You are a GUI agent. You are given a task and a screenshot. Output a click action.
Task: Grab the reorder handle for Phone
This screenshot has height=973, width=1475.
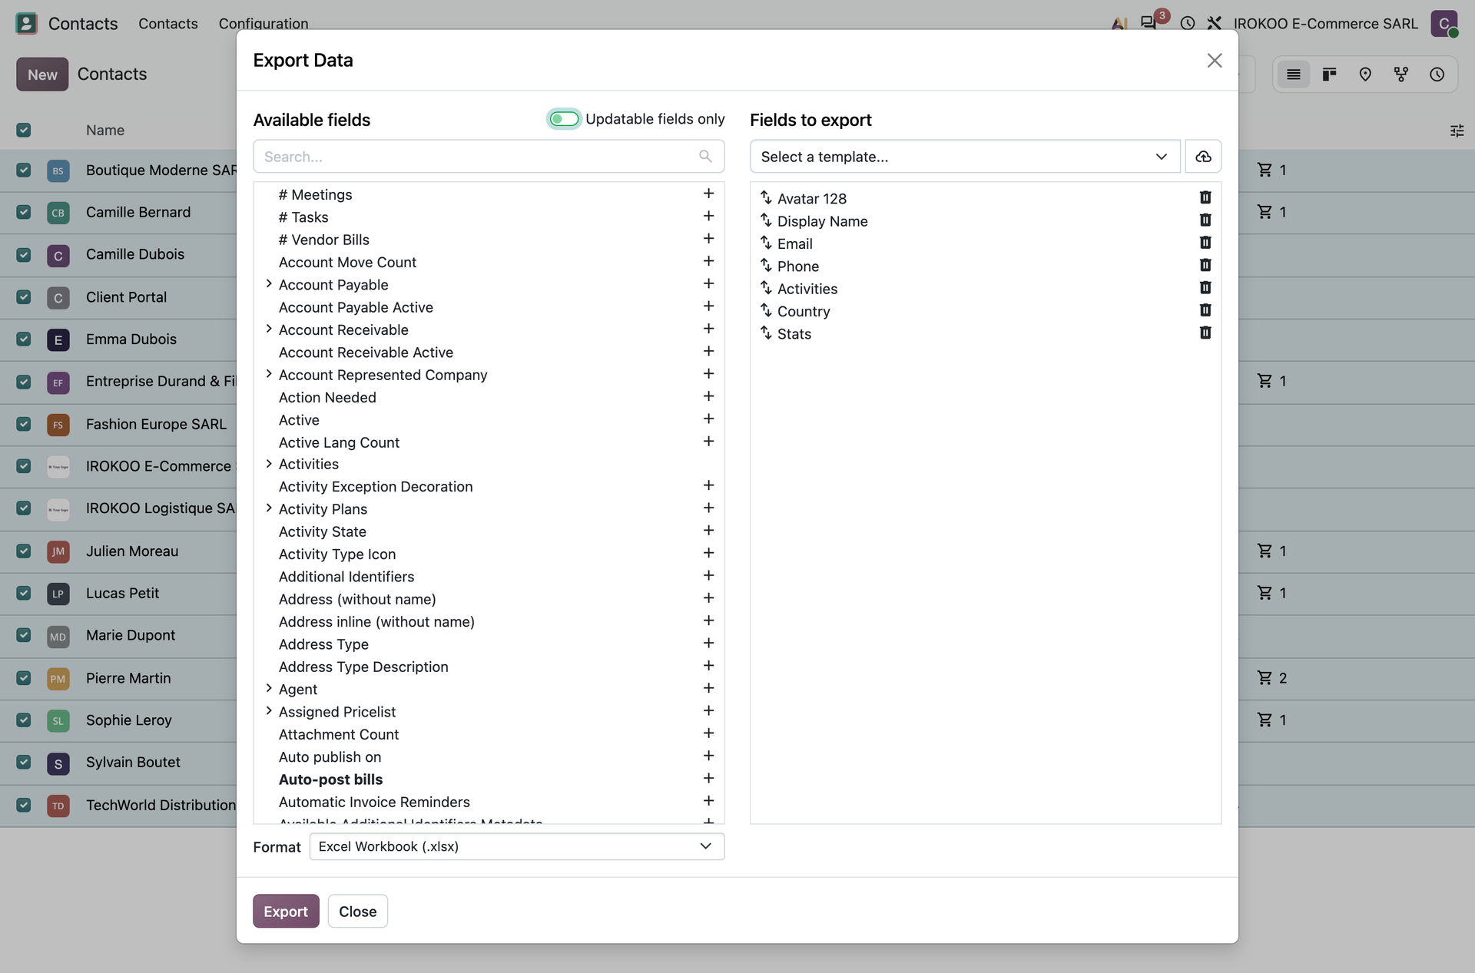(766, 266)
